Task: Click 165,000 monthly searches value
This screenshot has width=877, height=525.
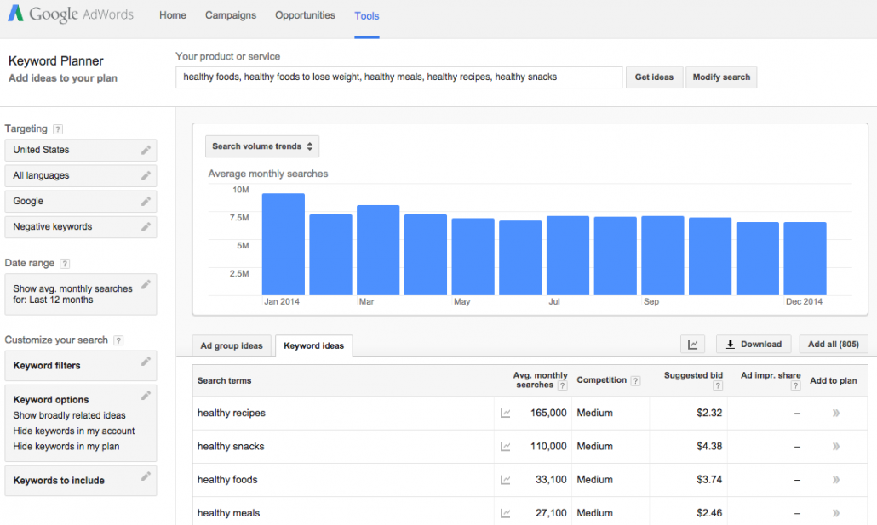Action: [548, 414]
